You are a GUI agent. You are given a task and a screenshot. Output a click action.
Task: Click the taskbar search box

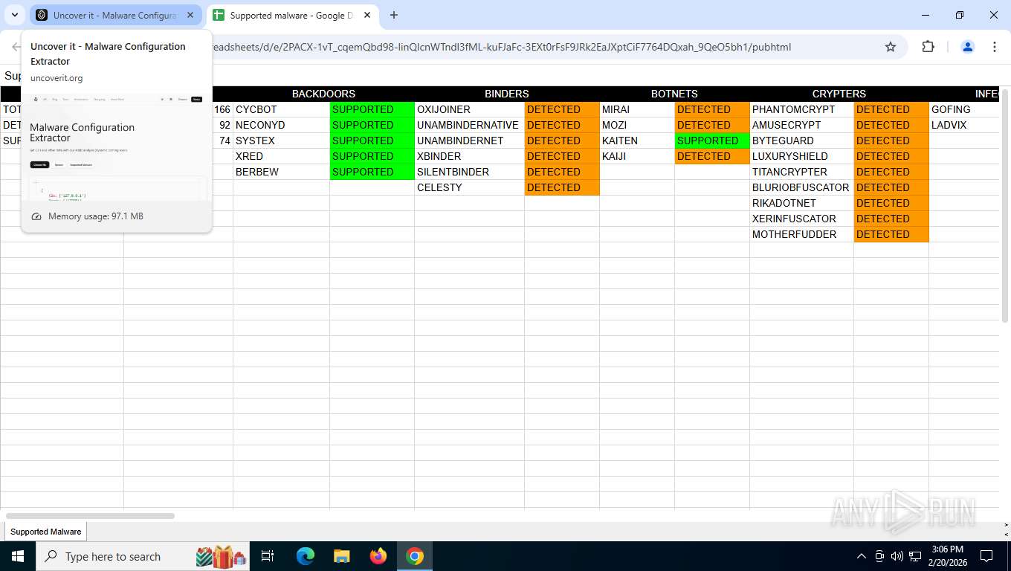[x=143, y=556]
